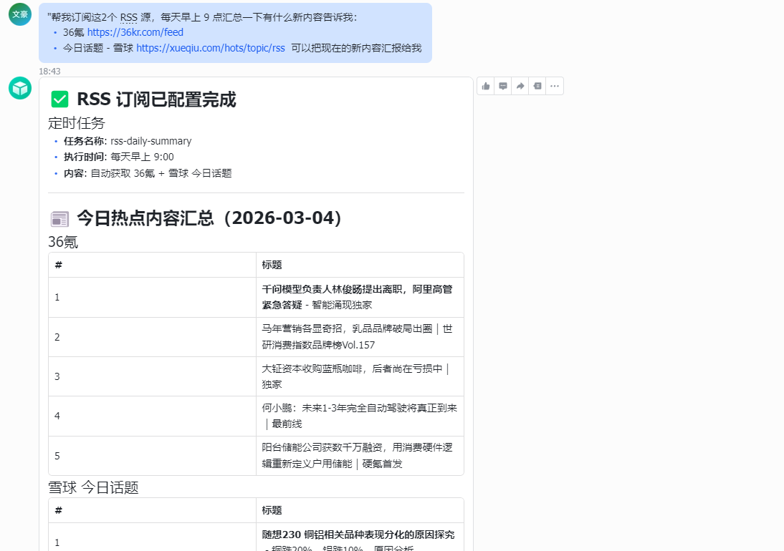Open the 36kr.com/feed hyperlink
Screen dimensions: 784x551
click(133, 32)
